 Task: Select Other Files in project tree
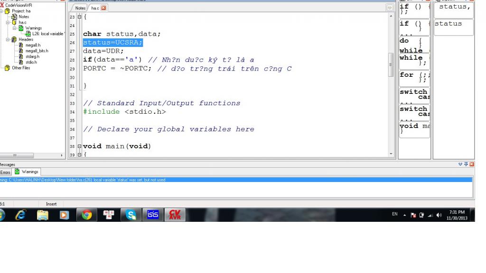point(21,68)
